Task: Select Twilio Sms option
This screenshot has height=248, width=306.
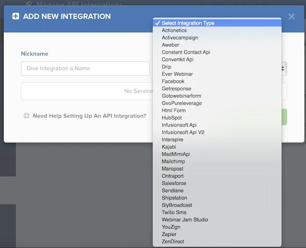Action: 217,212
